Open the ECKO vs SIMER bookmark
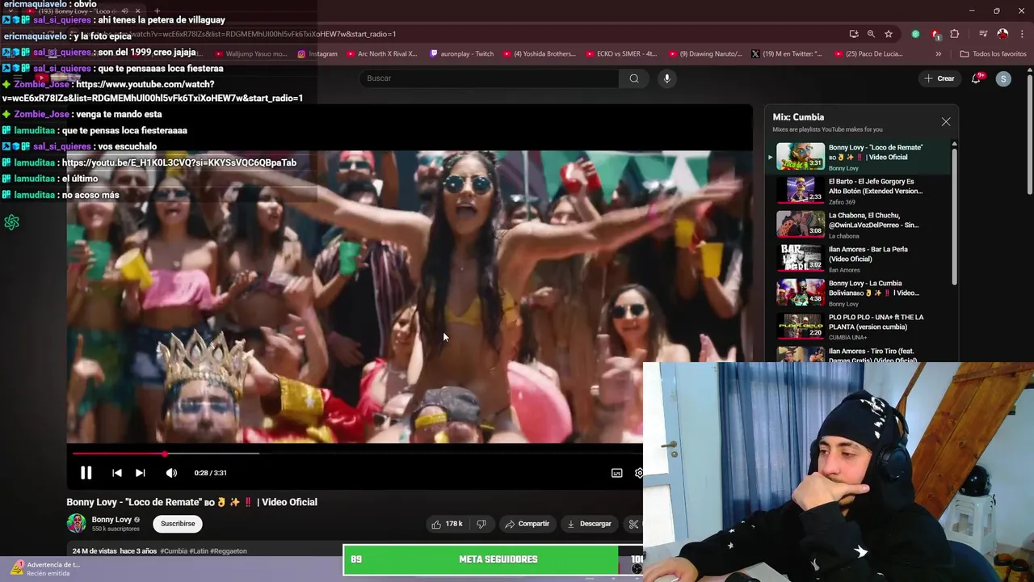 (621, 54)
